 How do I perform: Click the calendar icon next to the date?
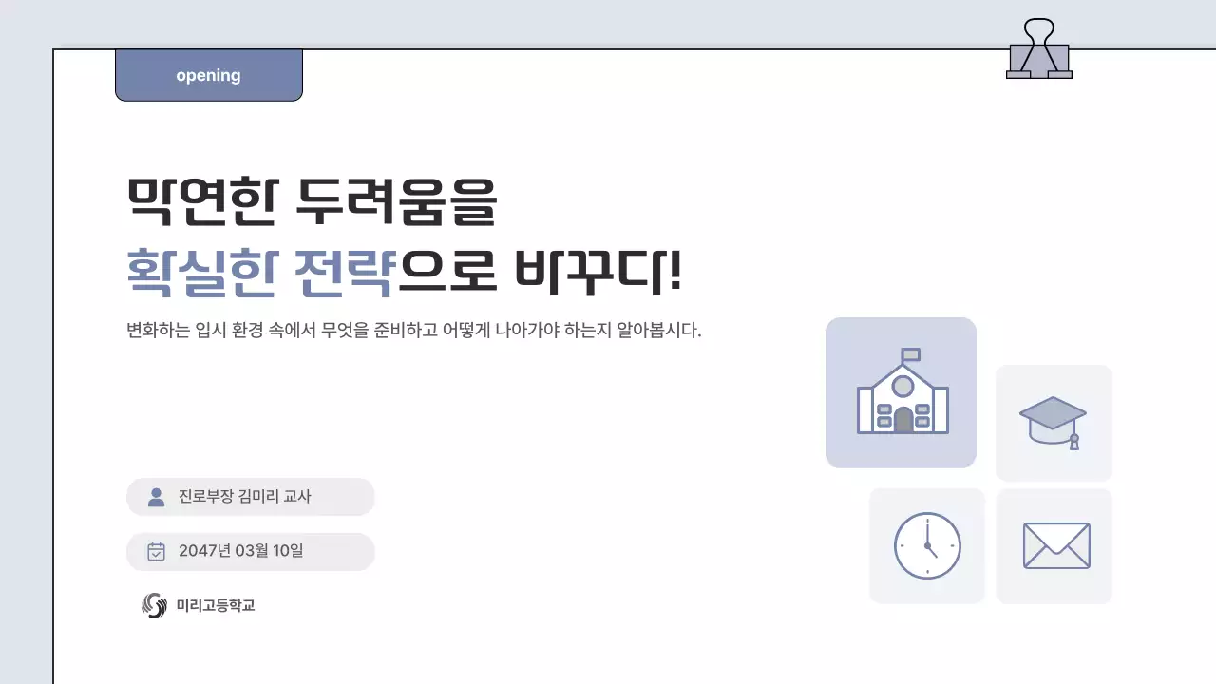[x=154, y=551]
